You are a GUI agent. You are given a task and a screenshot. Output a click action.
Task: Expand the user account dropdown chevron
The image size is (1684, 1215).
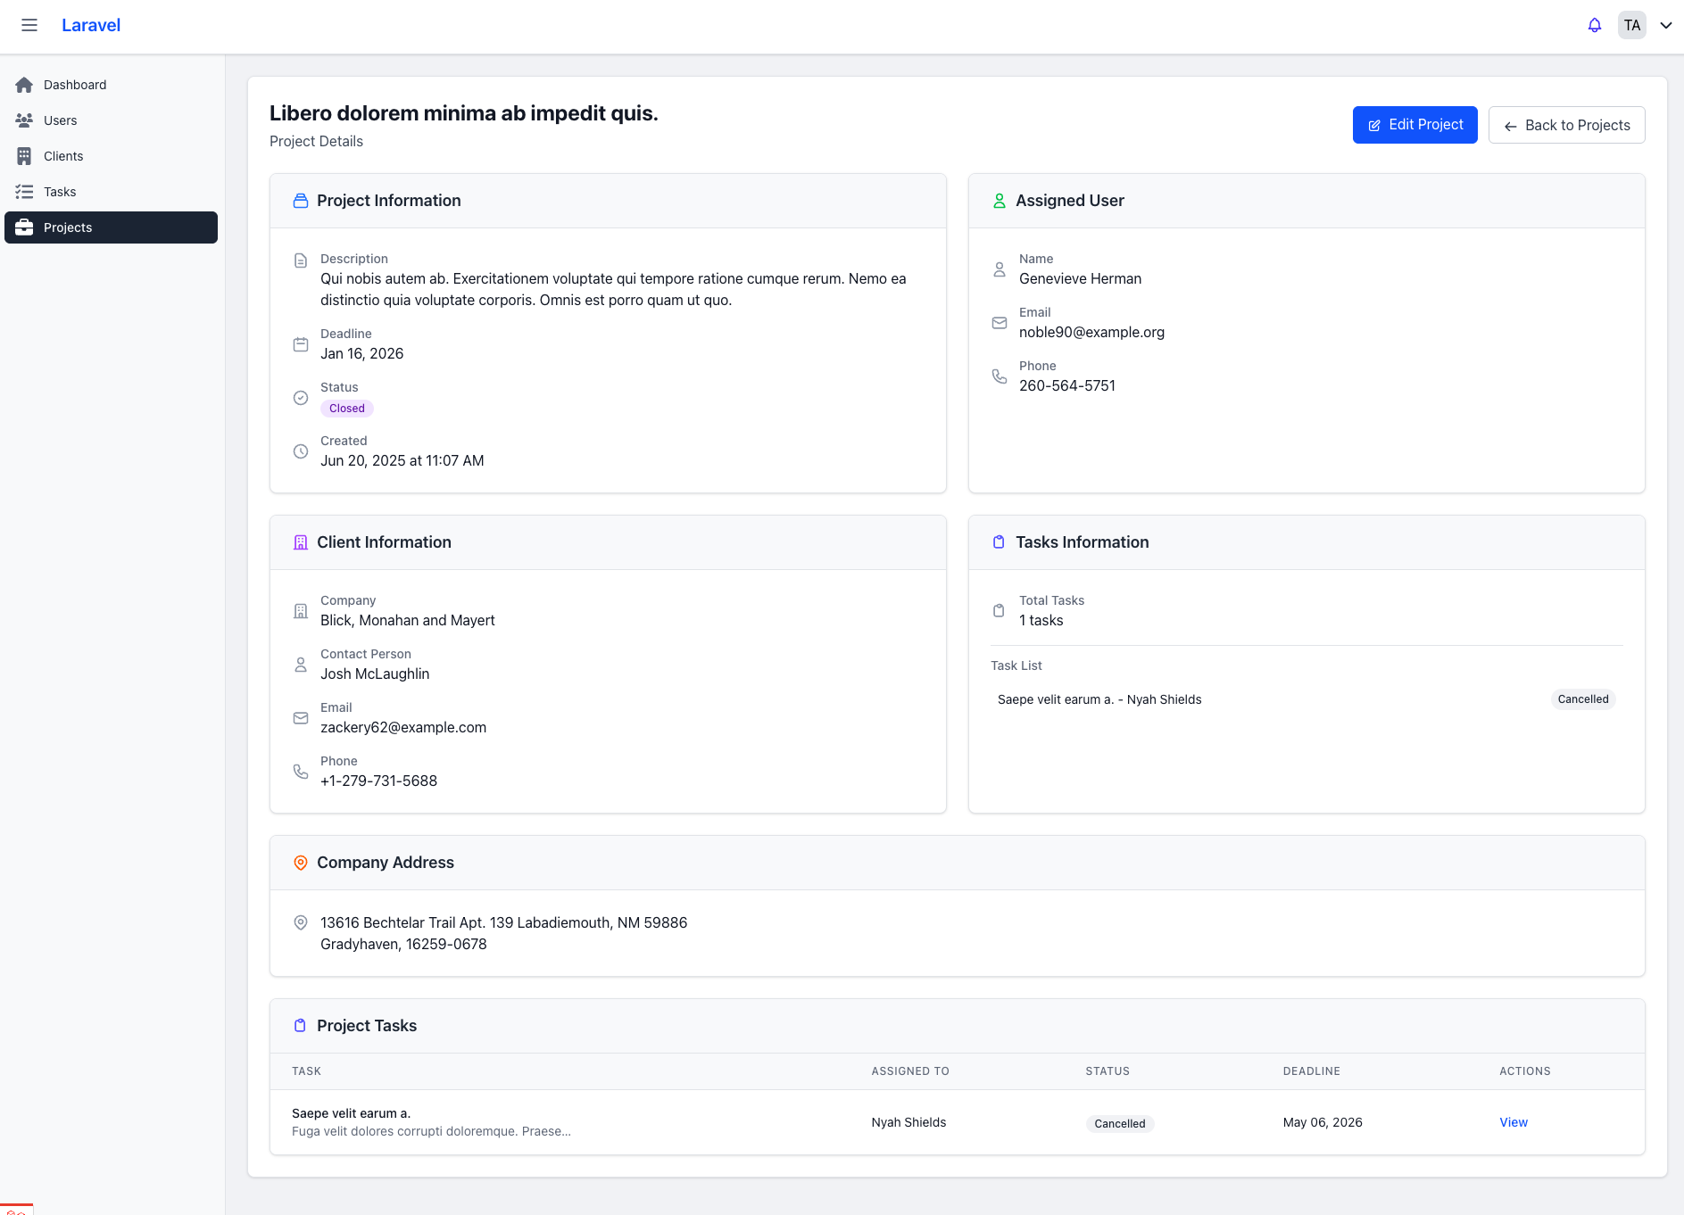point(1665,25)
